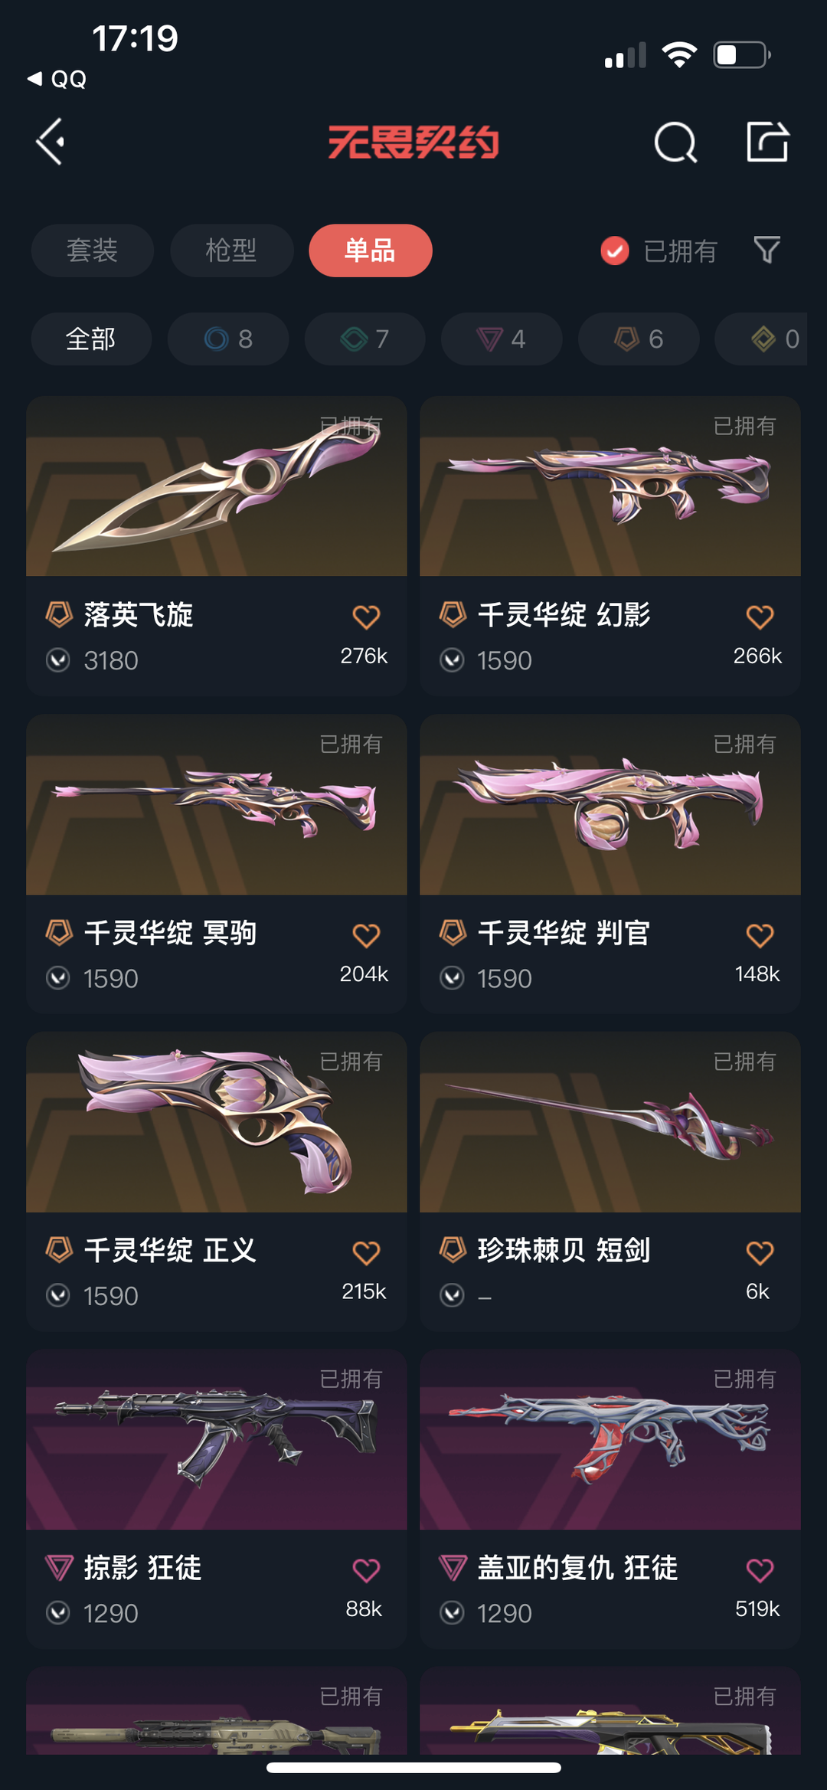Image resolution: width=827 pixels, height=1790 pixels.
Task: Filter by blue tier with count 8
Action: 228,339
